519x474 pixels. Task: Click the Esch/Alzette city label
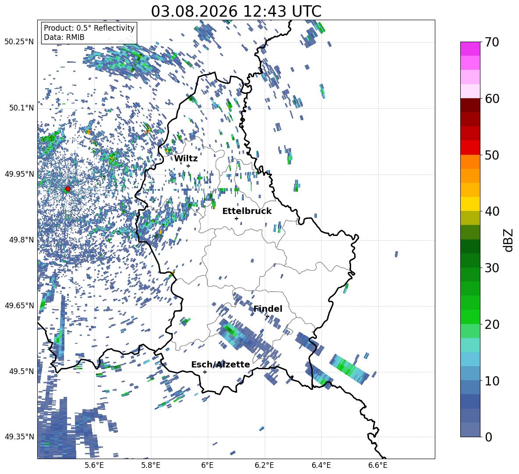[221, 364]
